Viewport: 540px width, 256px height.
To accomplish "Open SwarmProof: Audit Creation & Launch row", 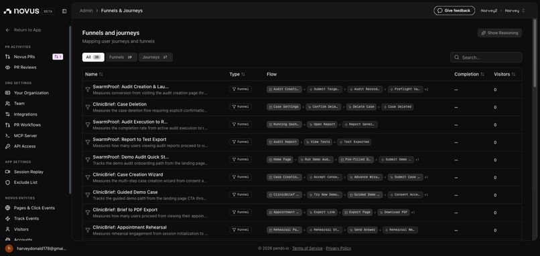I will [x=301, y=90].
